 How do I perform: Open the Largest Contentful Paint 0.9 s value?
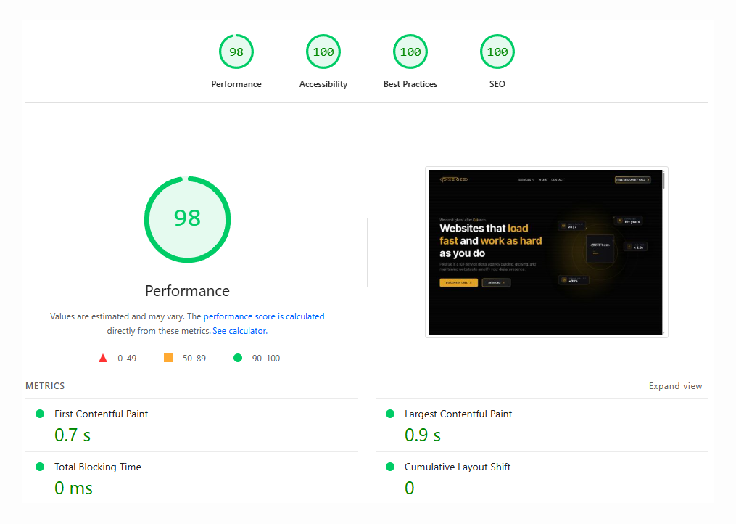(423, 435)
